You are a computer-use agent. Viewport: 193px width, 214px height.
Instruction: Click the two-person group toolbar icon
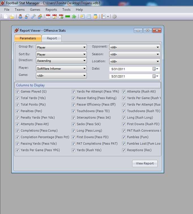[x=40, y=16]
